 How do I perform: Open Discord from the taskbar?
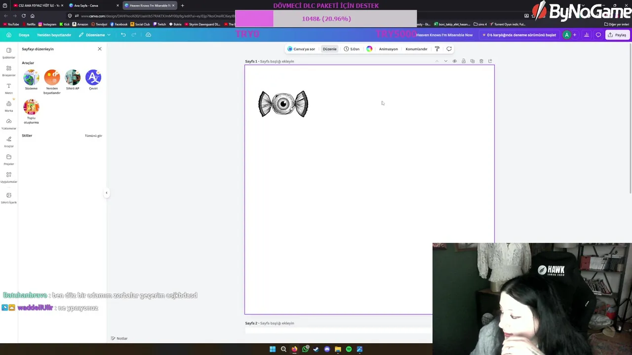coord(327,349)
